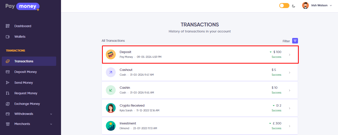
Task: Click the Deposit wallet transaction icon
Action: pos(111,55)
